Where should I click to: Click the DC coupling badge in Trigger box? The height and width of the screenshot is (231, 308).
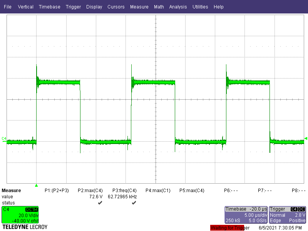[301, 209]
